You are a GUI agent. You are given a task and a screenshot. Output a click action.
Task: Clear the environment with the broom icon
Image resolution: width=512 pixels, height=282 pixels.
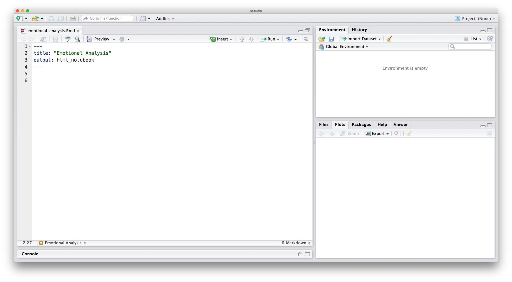coord(389,39)
